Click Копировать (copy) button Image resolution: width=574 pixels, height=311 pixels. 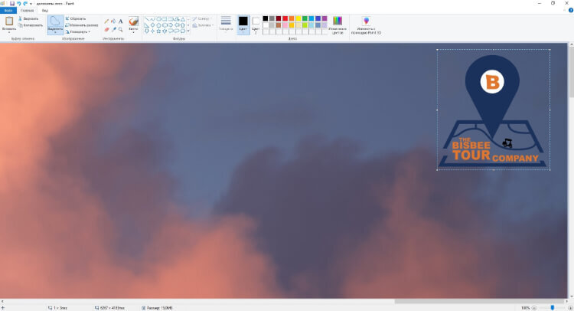click(x=31, y=25)
